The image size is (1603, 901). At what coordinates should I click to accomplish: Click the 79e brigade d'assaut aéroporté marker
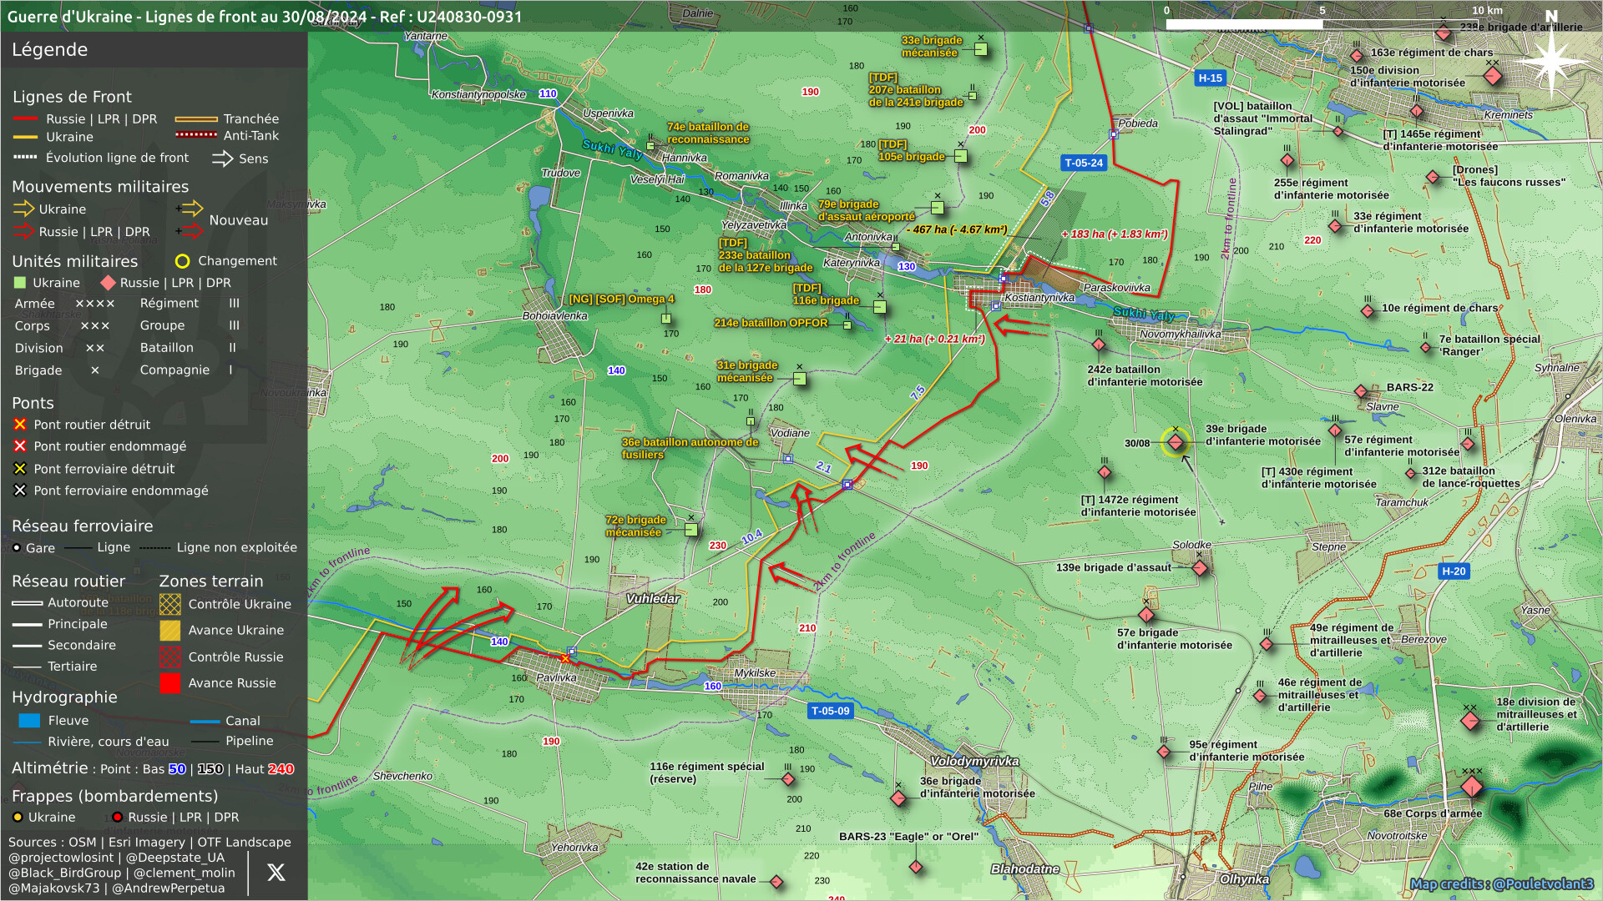(x=938, y=208)
